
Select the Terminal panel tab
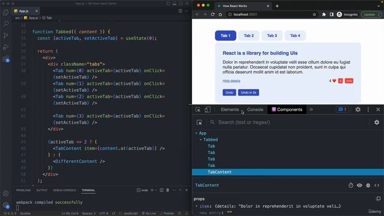click(x=88, y=190)
